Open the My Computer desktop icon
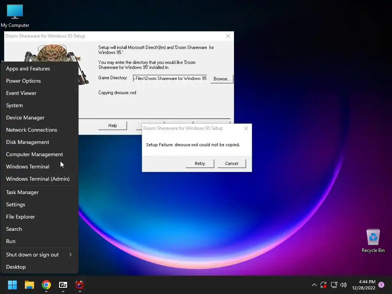Screen dimensions: 392x294 click(15, 15)
